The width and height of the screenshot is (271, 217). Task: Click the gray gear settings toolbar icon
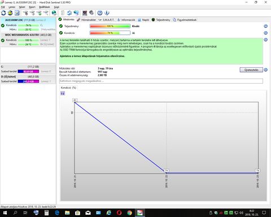[x=91, y=13]
